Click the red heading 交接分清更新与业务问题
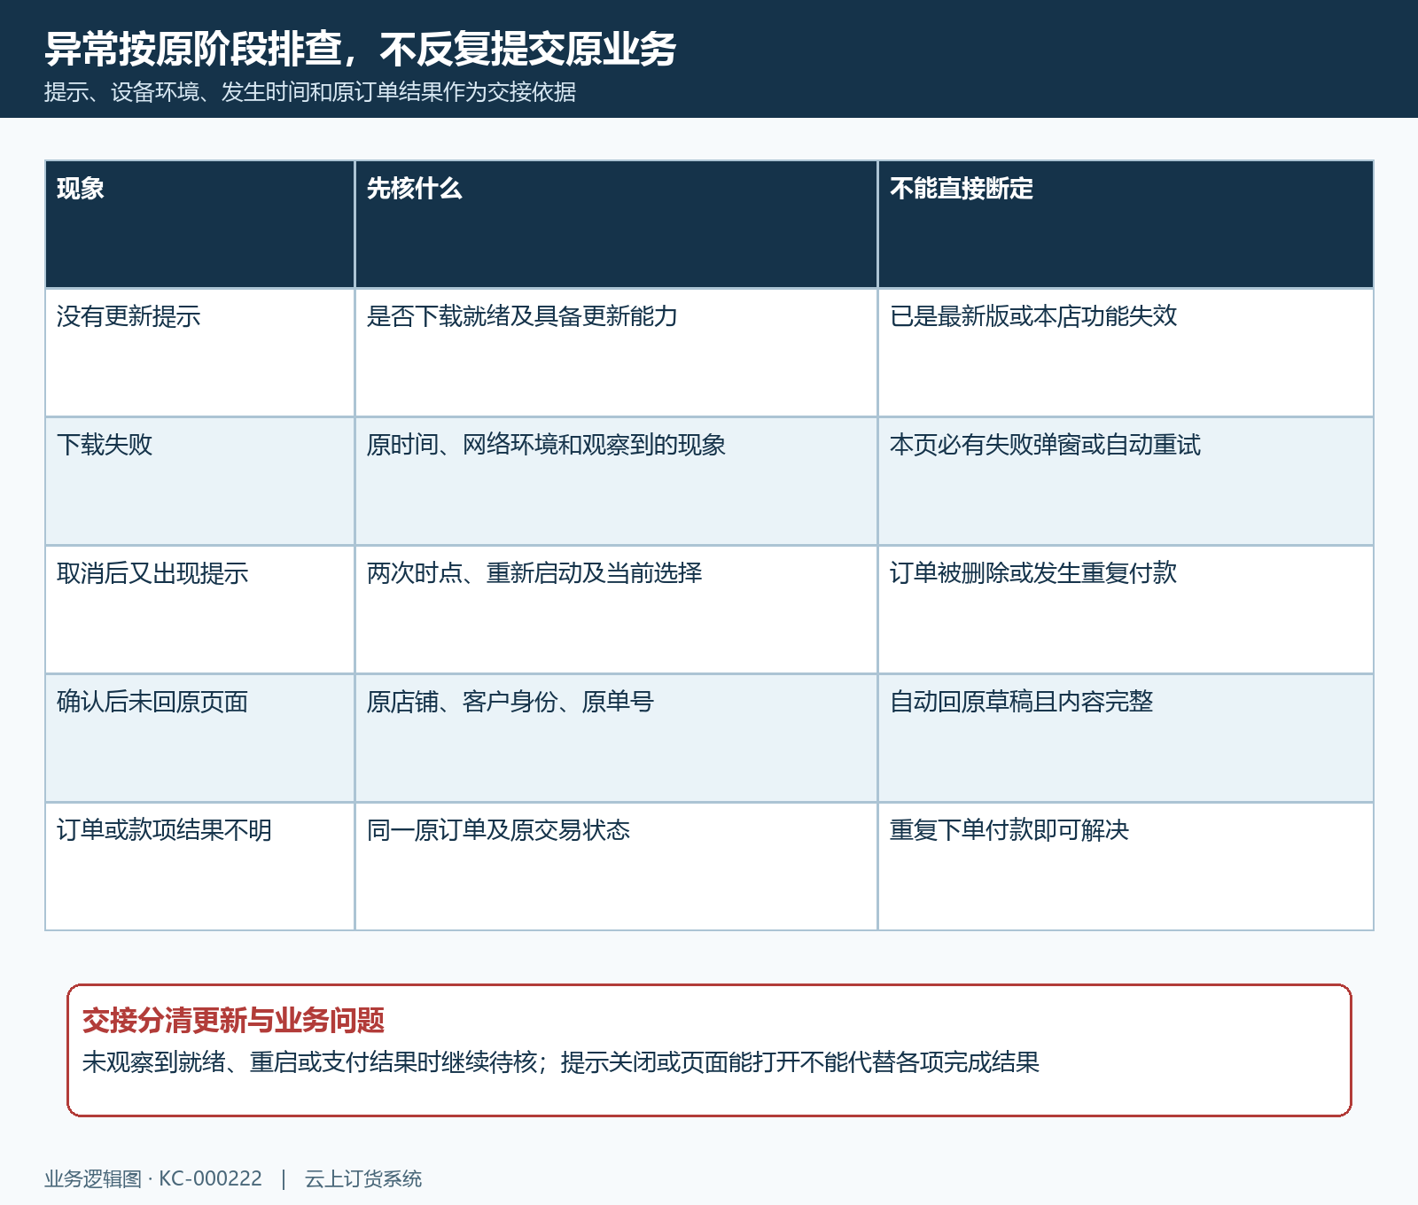The image size is (1418, 1205). [x=233, y=1021]
